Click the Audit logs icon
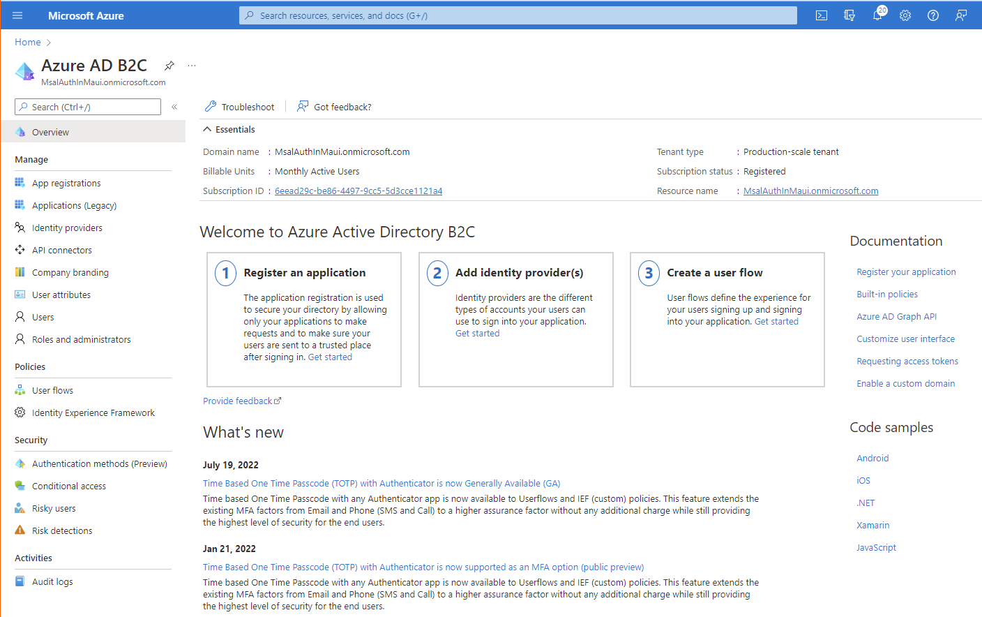 pos(20,581)
